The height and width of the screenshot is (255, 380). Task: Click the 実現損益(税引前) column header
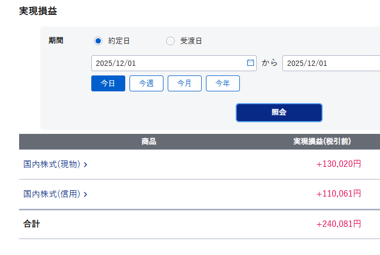pos(322,142)
